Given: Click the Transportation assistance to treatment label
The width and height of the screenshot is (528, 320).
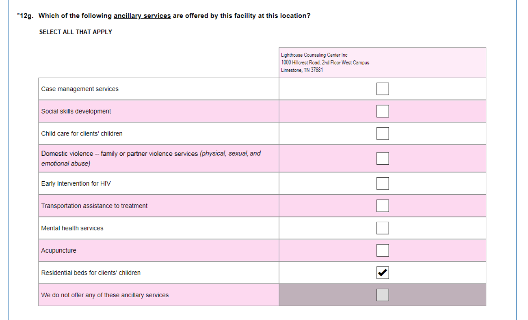Looking at the screenshot, I should (94, 206).
